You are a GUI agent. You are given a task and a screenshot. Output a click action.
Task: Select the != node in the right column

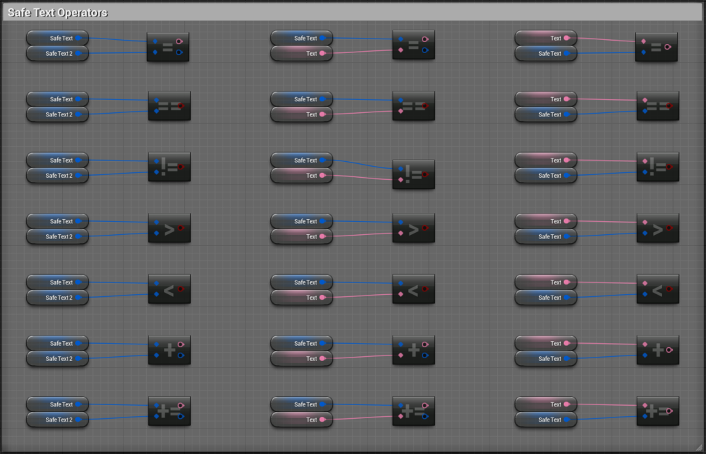pos(657,167)
